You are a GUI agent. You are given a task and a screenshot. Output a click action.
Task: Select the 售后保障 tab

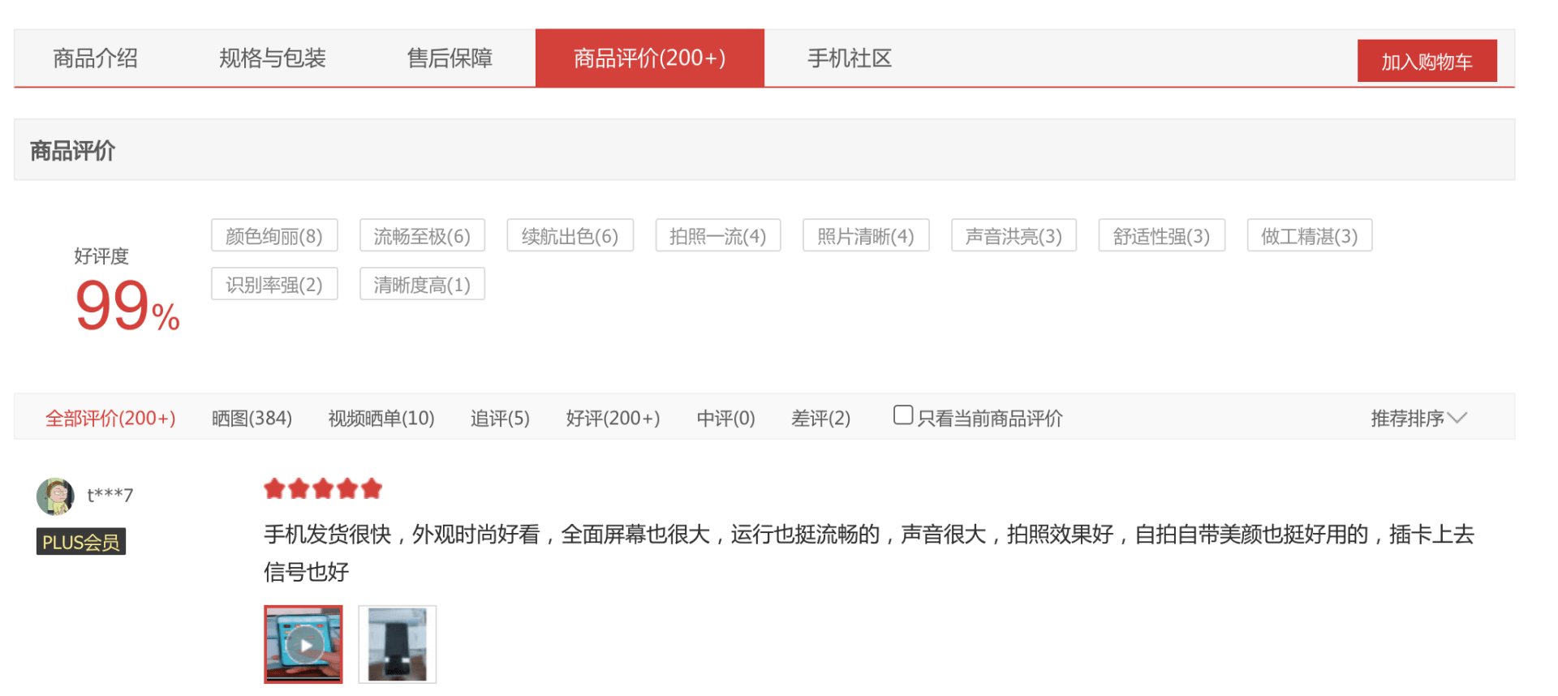(450, 58)
